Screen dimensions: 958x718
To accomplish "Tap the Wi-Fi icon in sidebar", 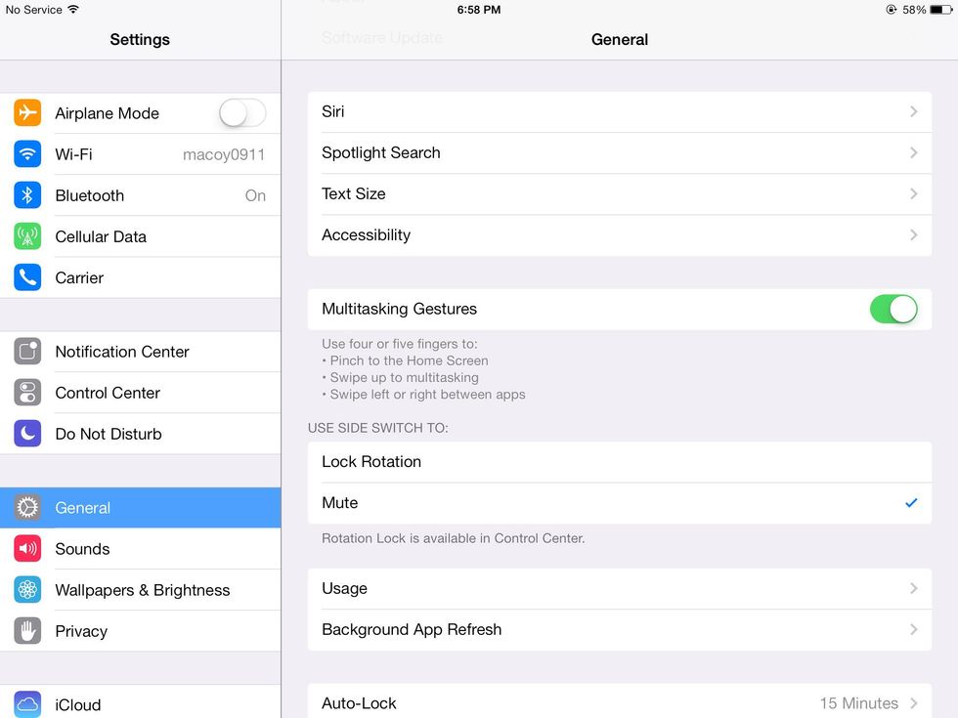I will [27, 154].
